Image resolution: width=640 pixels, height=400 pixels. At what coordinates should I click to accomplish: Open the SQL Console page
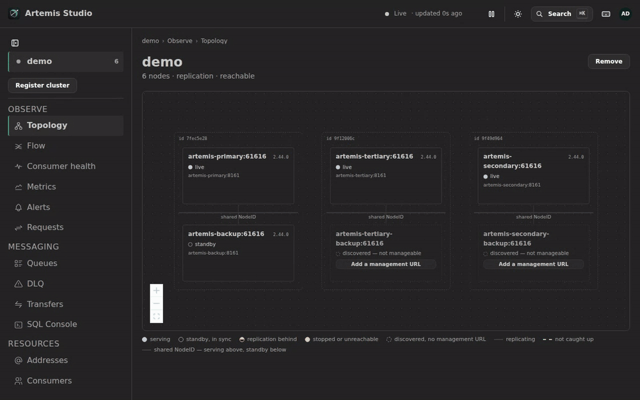coord(66,324)
